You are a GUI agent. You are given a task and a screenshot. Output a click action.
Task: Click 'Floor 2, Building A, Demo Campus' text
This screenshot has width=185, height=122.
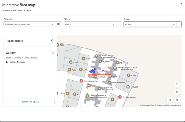click(22, 58)
